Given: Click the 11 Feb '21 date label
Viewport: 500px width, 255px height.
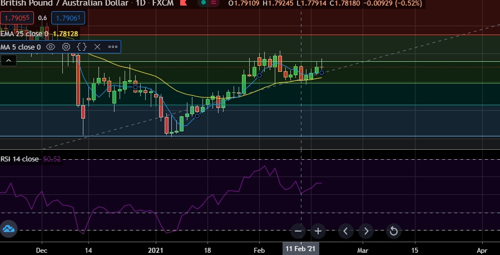Looking at the screenshot, I should [300, 249].
